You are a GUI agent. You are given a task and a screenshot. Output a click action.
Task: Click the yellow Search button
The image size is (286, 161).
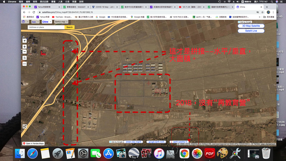(70, 27)
